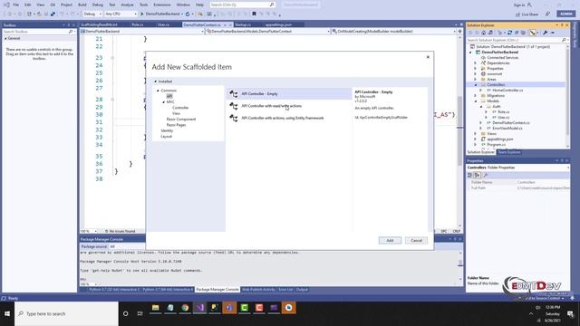Close the Add New Scaffolded Item dialog
The height and width of the screenshot is (326, 580).
(428, 57)
